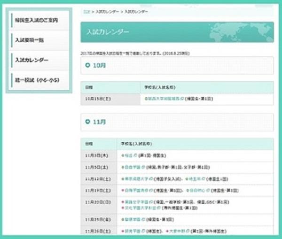
Task: Open the school link in the 10月15日(土) row
Action: (x=163, y=99)
